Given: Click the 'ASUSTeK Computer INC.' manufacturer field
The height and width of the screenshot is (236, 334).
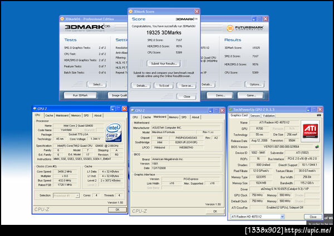Looking at the screenshot, I should [185, 127].
